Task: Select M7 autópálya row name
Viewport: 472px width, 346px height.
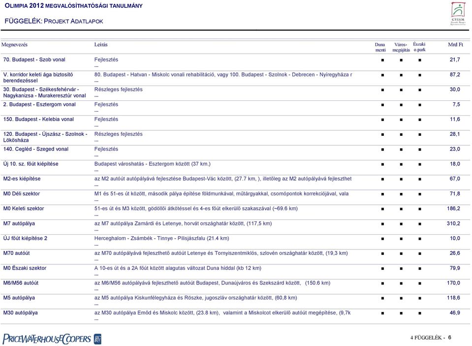Action: 19,223
